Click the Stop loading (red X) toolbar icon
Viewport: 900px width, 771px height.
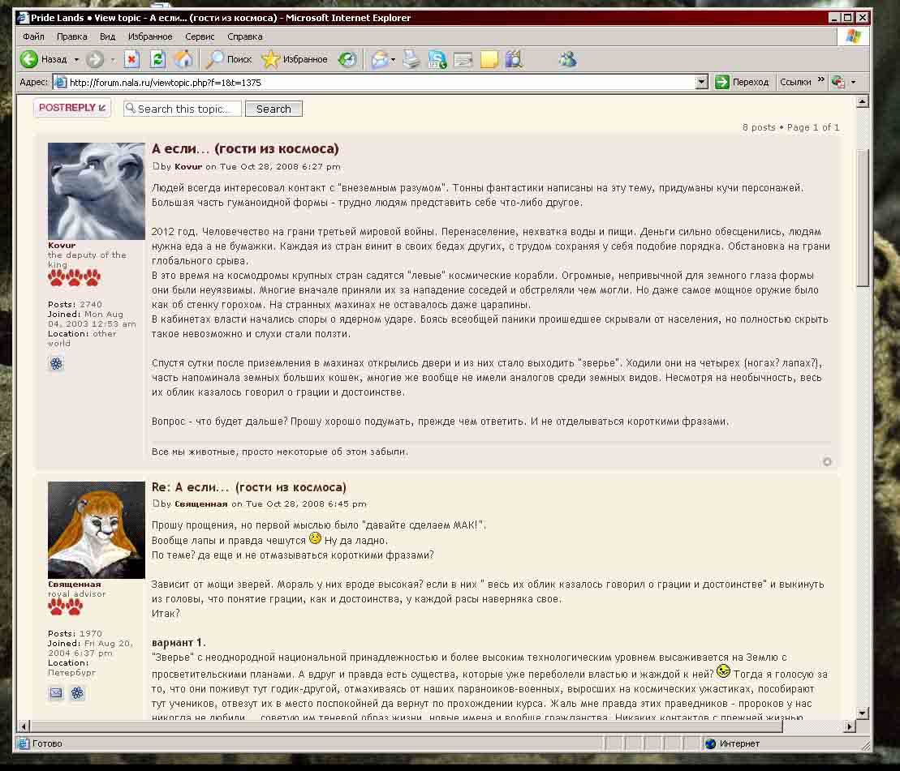click(x=131, y=59)
